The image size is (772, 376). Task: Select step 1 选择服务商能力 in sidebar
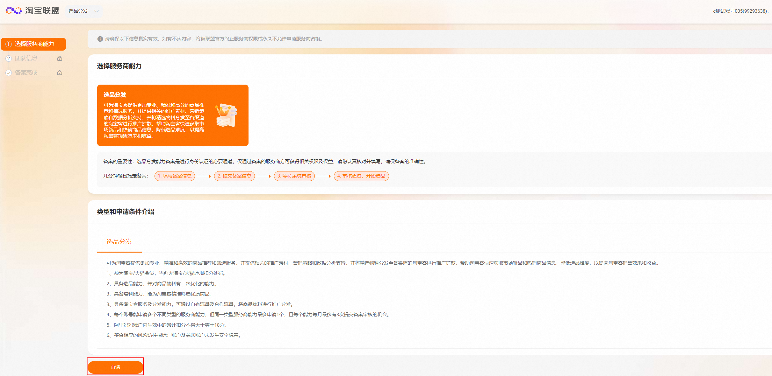(x=33, y=44)
